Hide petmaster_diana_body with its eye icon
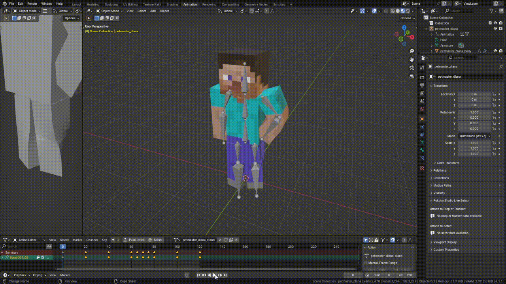Screen dimensions: 506x284 (495, 51)
